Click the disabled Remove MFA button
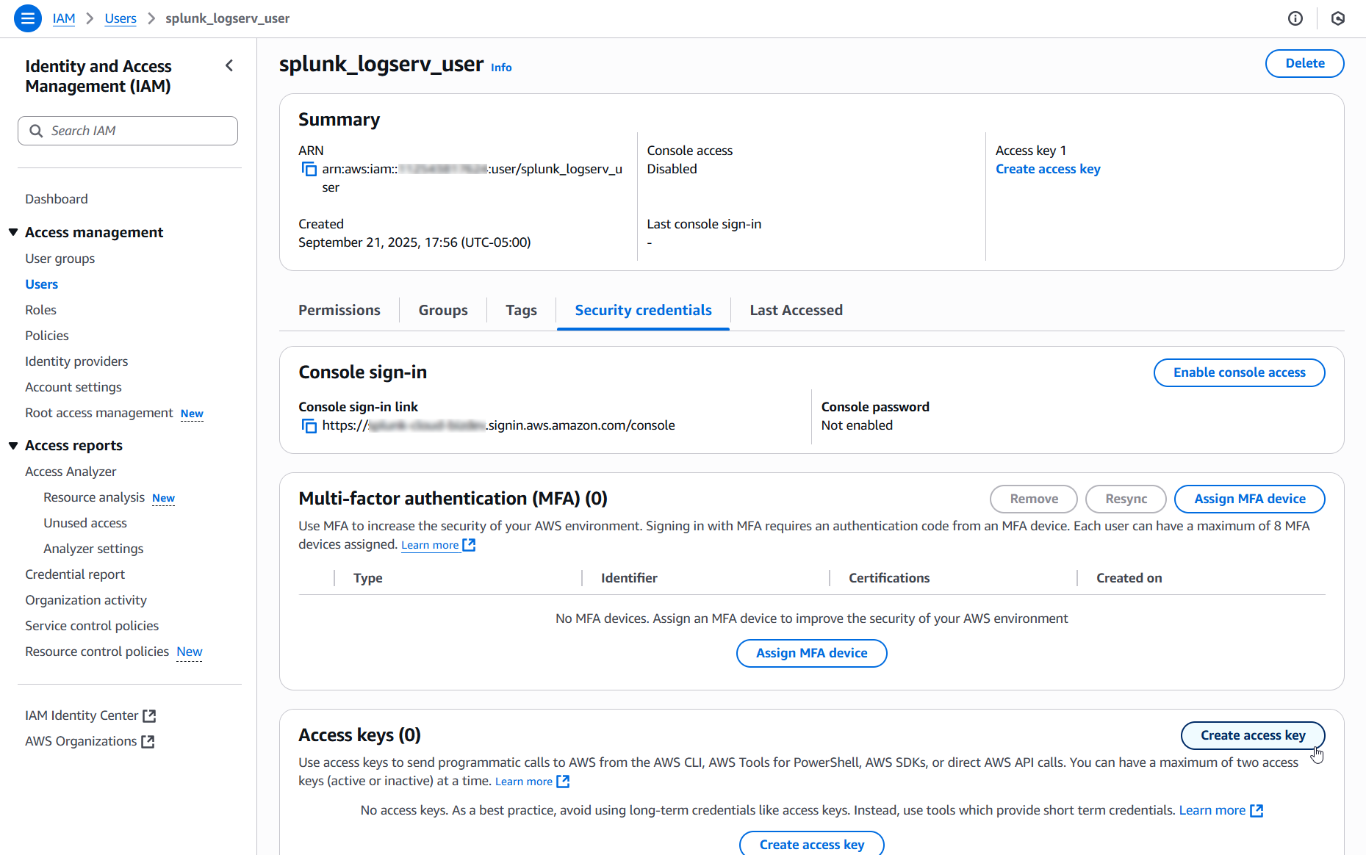The height and width of the screenshot is (855, 1366). click(1033, 499)
